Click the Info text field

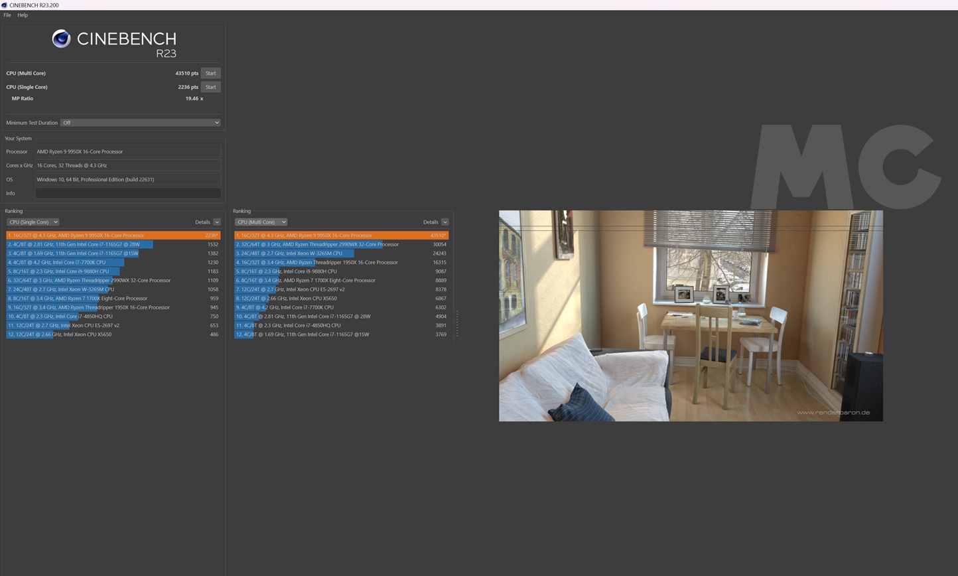coord(127,193)
